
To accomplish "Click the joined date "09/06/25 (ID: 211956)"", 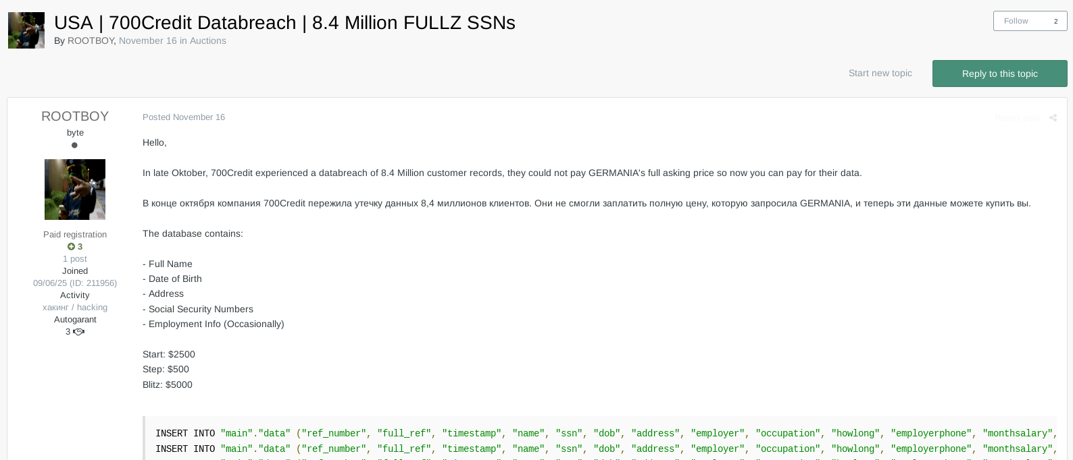I will 74,283.
